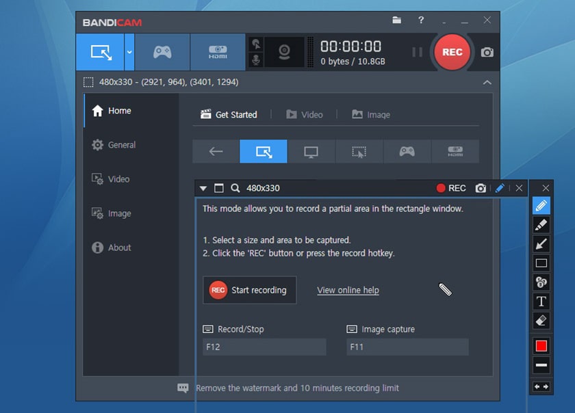Select the Pen drawing tool
The width and height of the screenshot is (575, 413).
(541, 205)
